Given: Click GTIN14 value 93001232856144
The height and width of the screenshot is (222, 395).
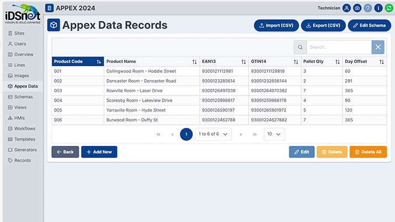Looking at the screenshot, I should coord(268,81).
